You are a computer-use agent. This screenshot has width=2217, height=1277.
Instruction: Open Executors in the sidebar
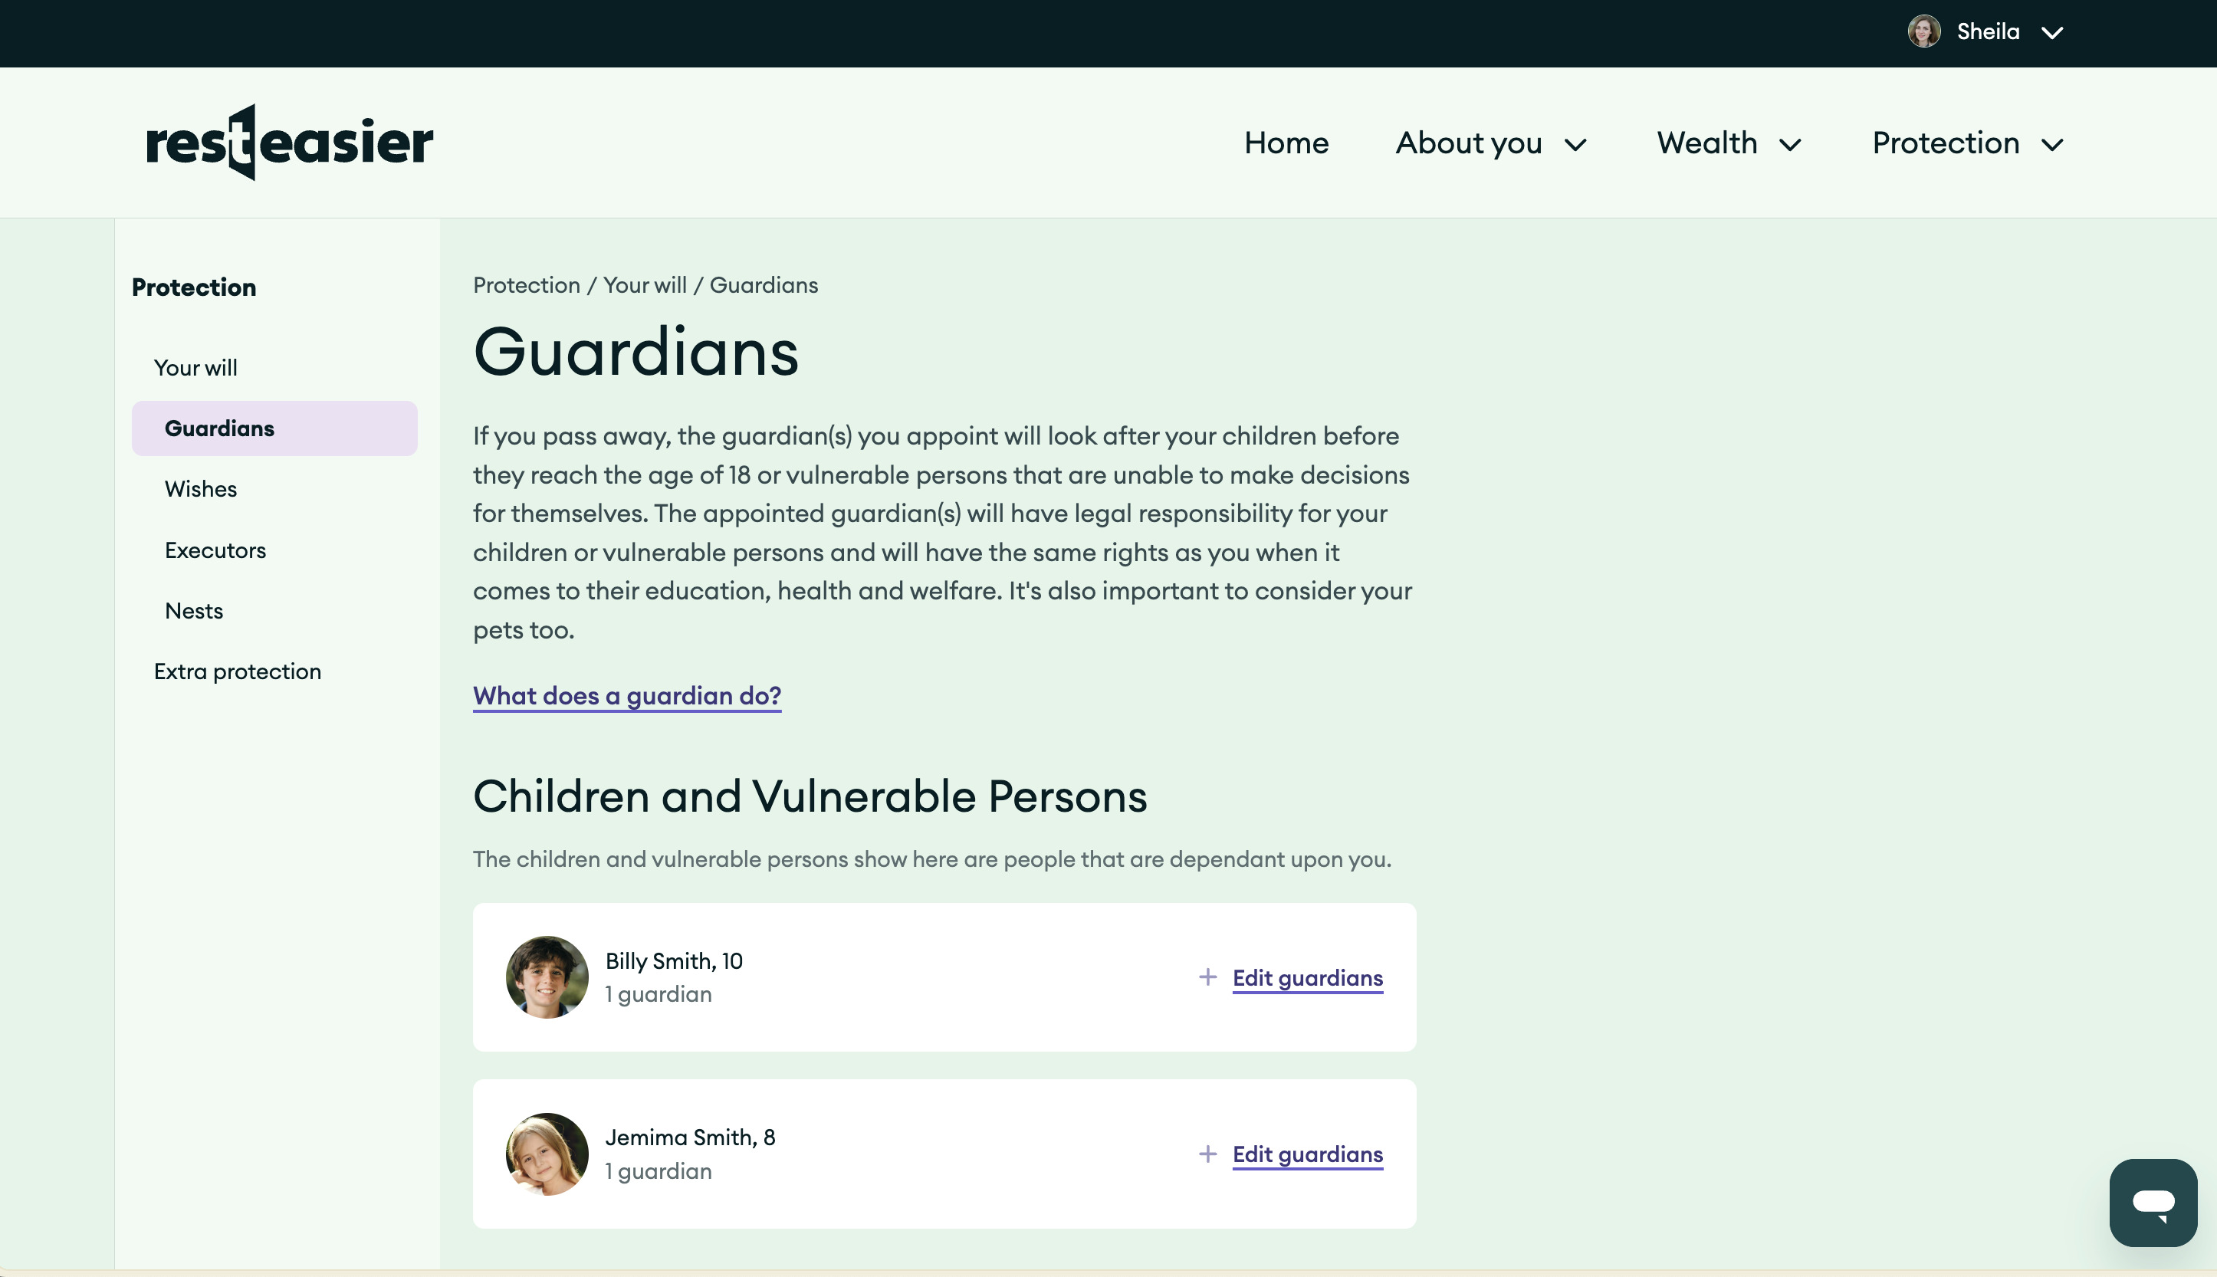(x=215, y=550)
